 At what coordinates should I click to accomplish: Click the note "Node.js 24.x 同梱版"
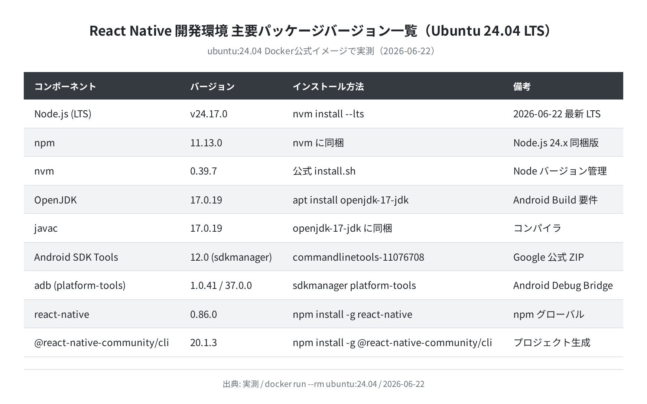coord(556,143)
